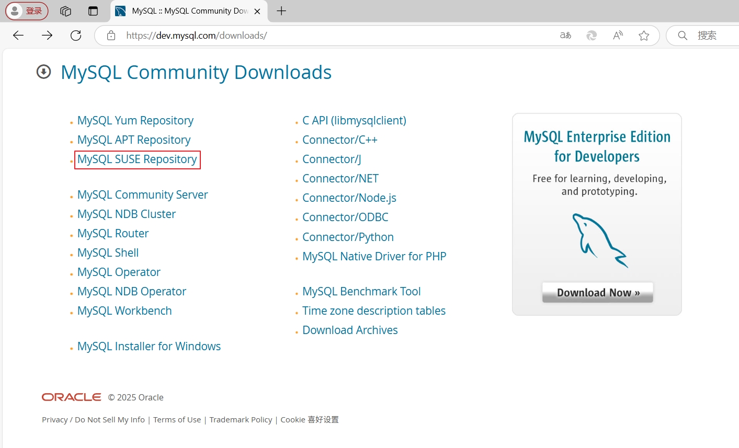The image size is (739, 448).
Task: Open the workspaces icon
Action: [x=65, y=11]
